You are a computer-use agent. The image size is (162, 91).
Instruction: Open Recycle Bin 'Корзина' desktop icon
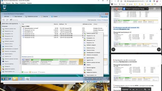(5, 8)
